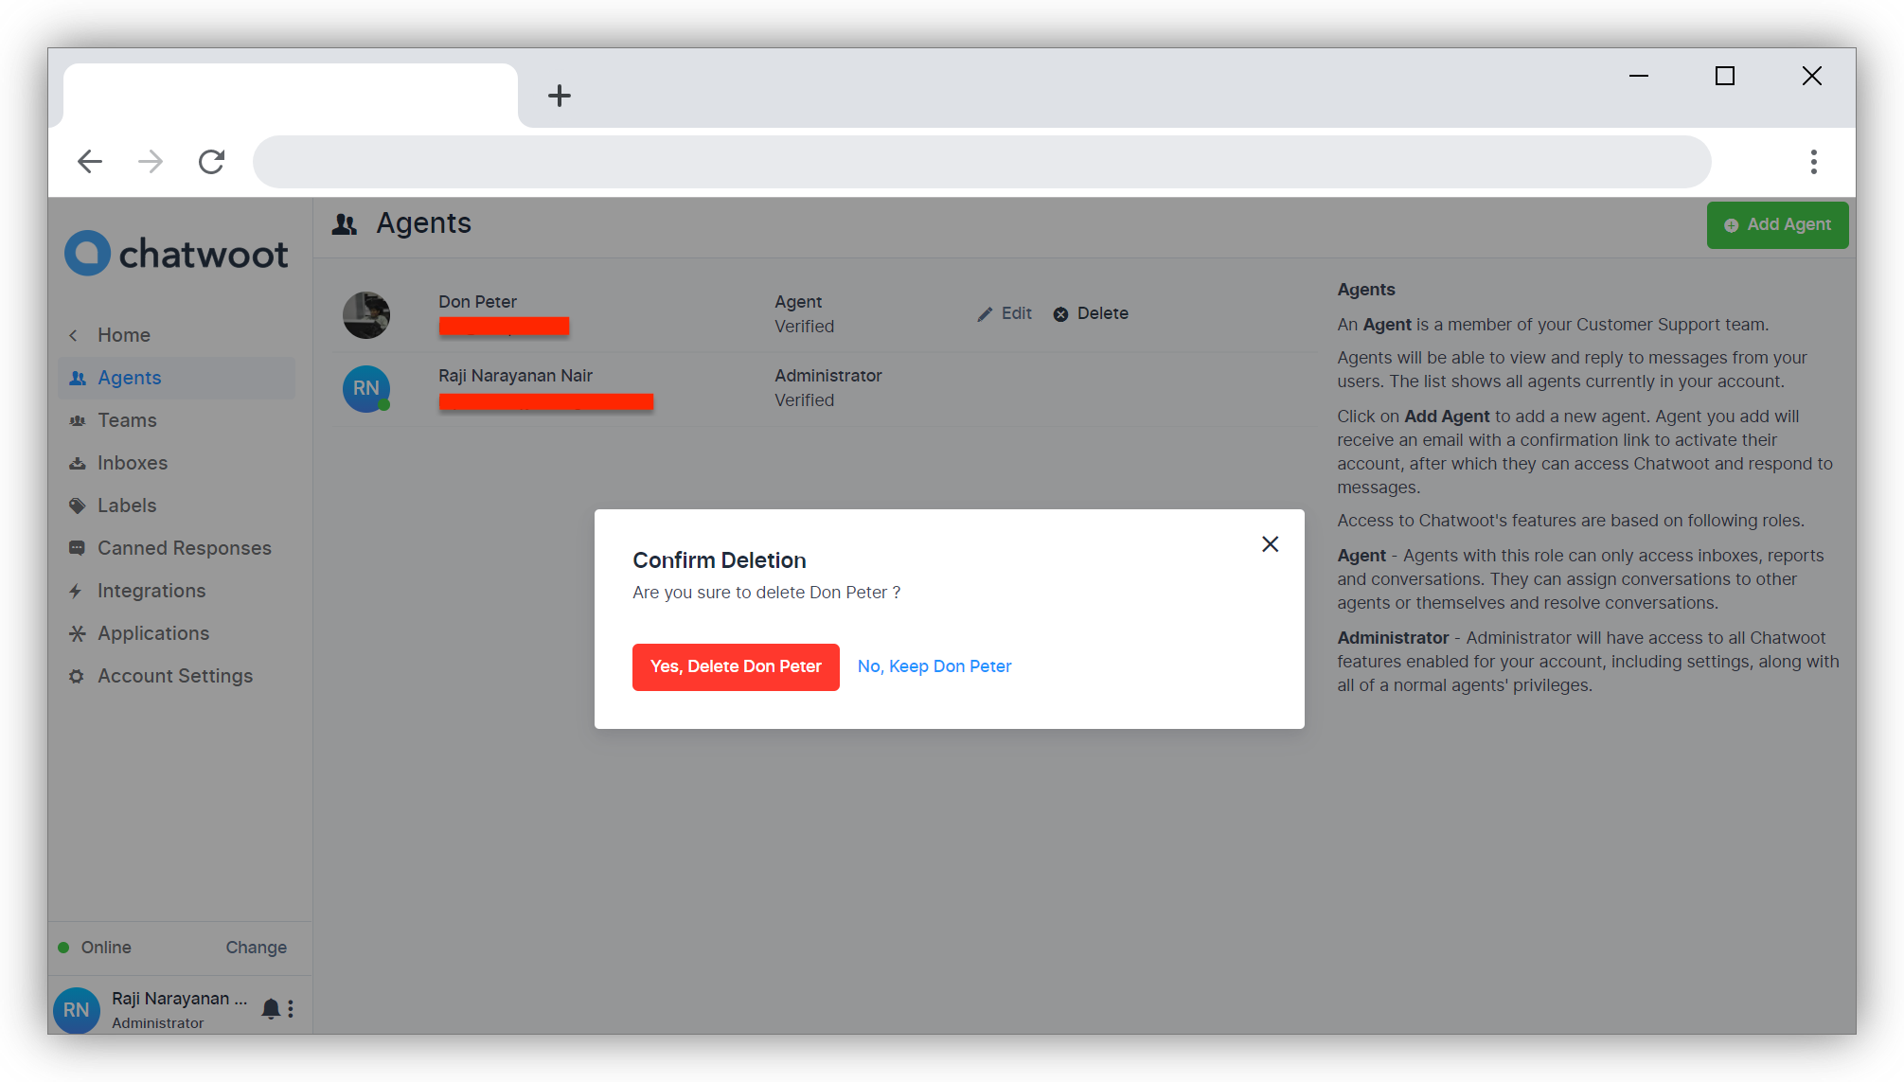Click Don Peter agent profile picture
Screen dimensions: 1904x1082
click(x=367, y=311)
